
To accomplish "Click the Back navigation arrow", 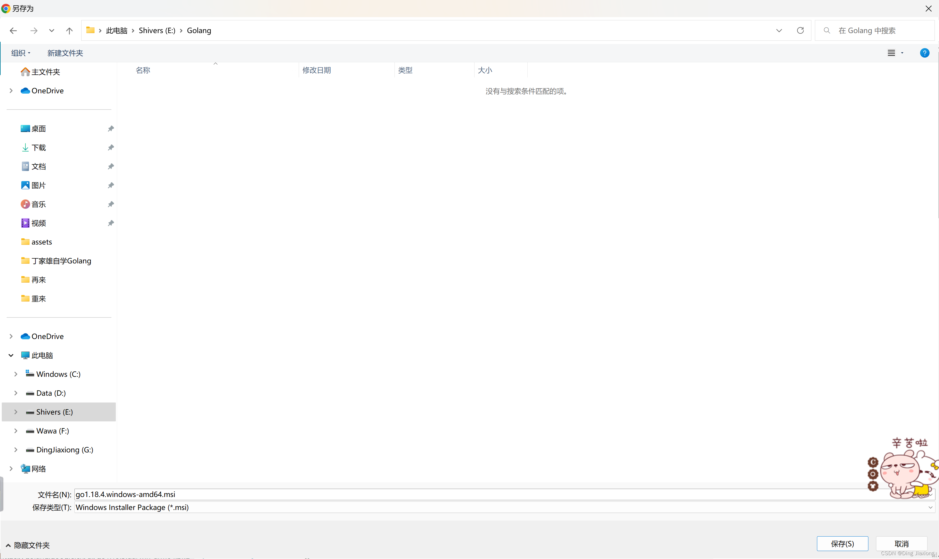I will click(x=13, y=30).
